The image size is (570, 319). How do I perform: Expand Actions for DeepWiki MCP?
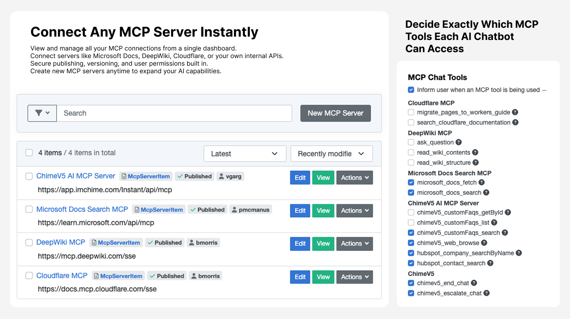(355, 244)
